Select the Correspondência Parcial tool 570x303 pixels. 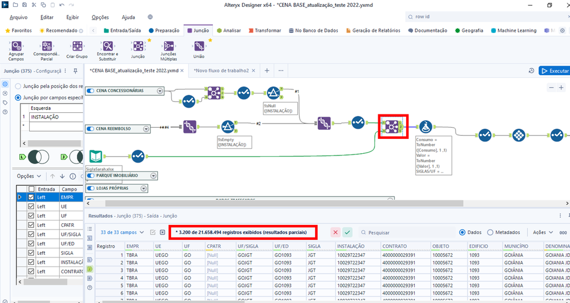(46, 50)
